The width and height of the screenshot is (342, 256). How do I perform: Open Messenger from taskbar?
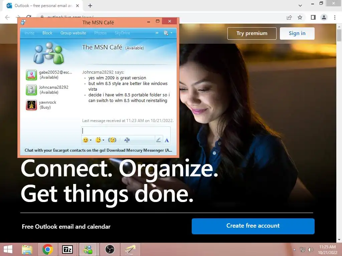[x=88, y=249]
